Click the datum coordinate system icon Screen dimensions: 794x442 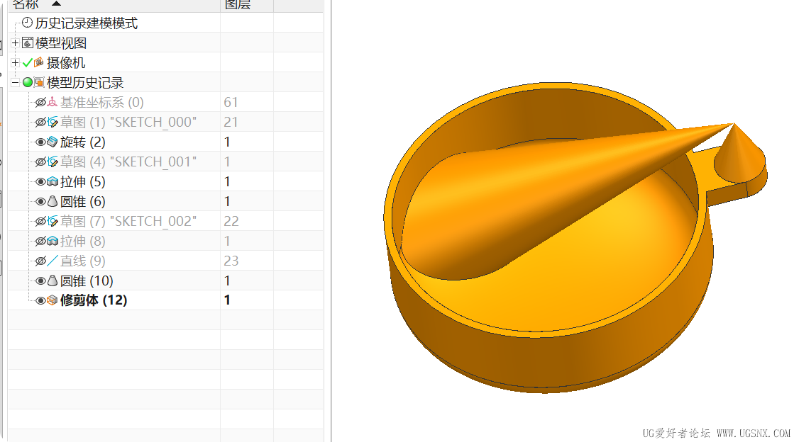(53, 102)
